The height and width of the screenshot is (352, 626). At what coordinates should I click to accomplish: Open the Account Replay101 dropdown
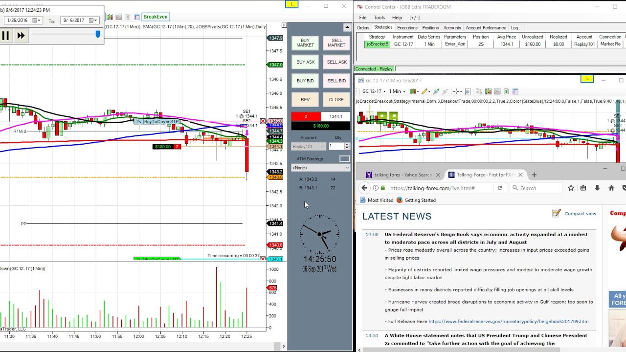coord(309,146)
